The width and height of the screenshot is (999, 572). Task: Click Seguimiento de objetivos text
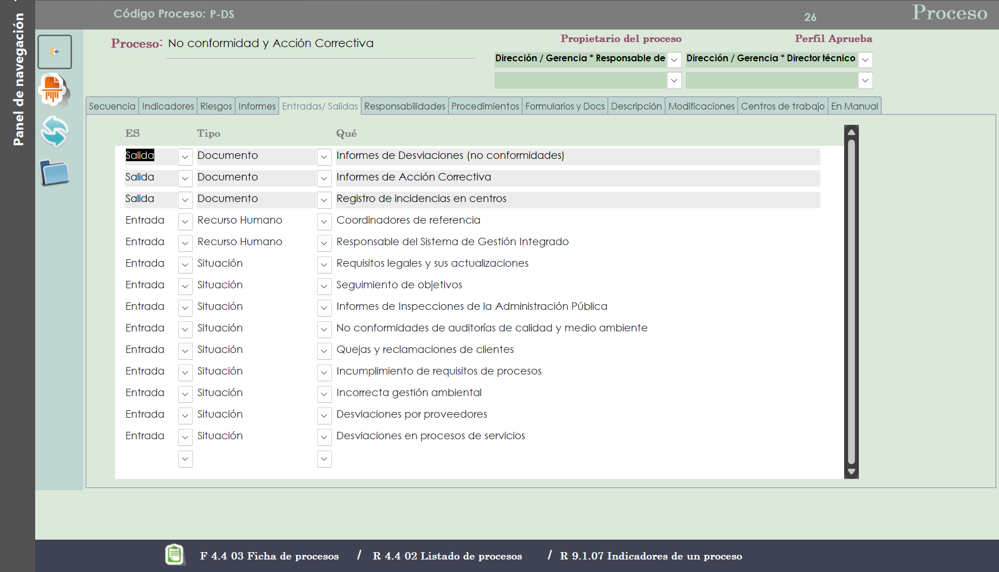(399, 285)
